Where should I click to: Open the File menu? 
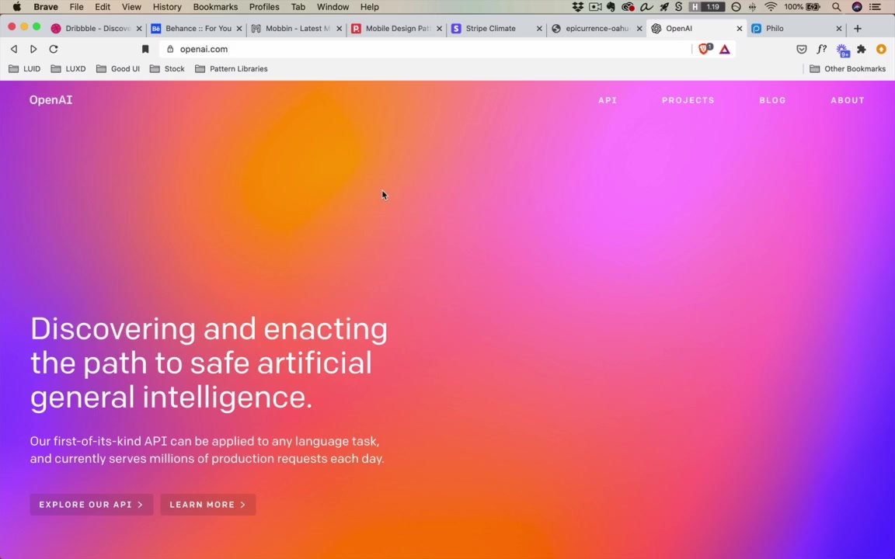pos(76,7)
